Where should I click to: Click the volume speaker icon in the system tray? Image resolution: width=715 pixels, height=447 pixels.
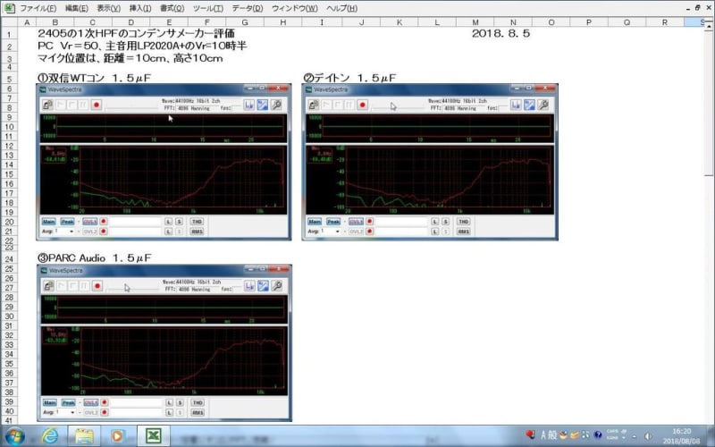coord(647,436)
